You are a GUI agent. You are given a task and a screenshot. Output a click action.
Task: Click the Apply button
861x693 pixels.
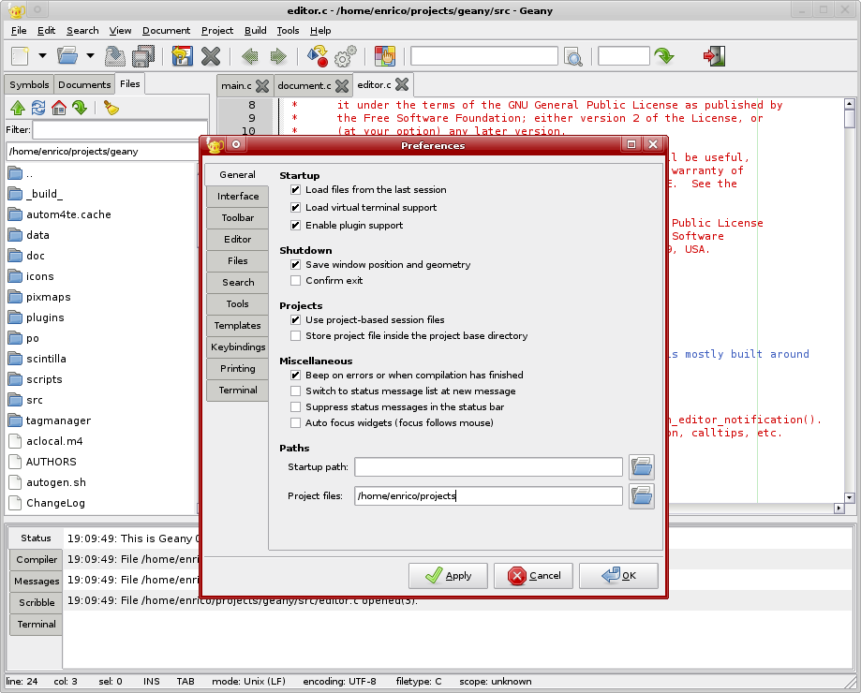point(448,576)
